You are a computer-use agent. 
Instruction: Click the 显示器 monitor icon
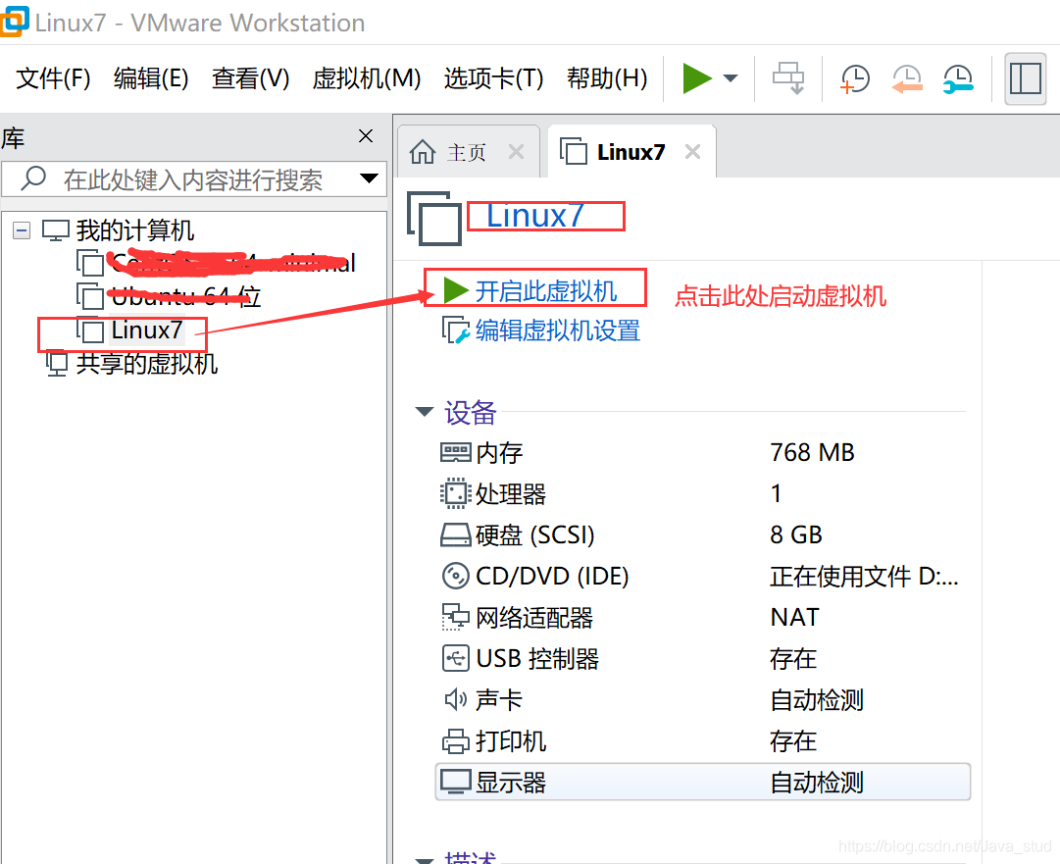pos(456,783)
